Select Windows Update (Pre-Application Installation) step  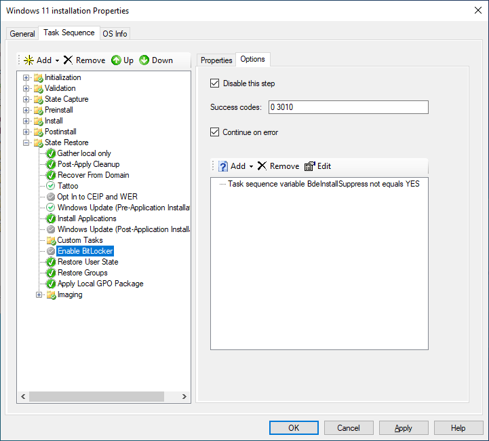click(123, 208)
